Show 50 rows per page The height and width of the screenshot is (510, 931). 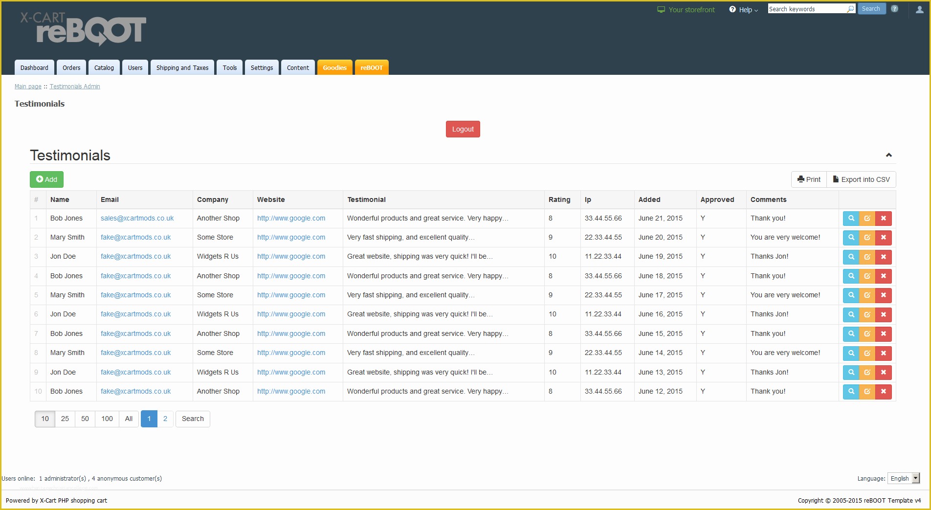click(x=85, y=419)
